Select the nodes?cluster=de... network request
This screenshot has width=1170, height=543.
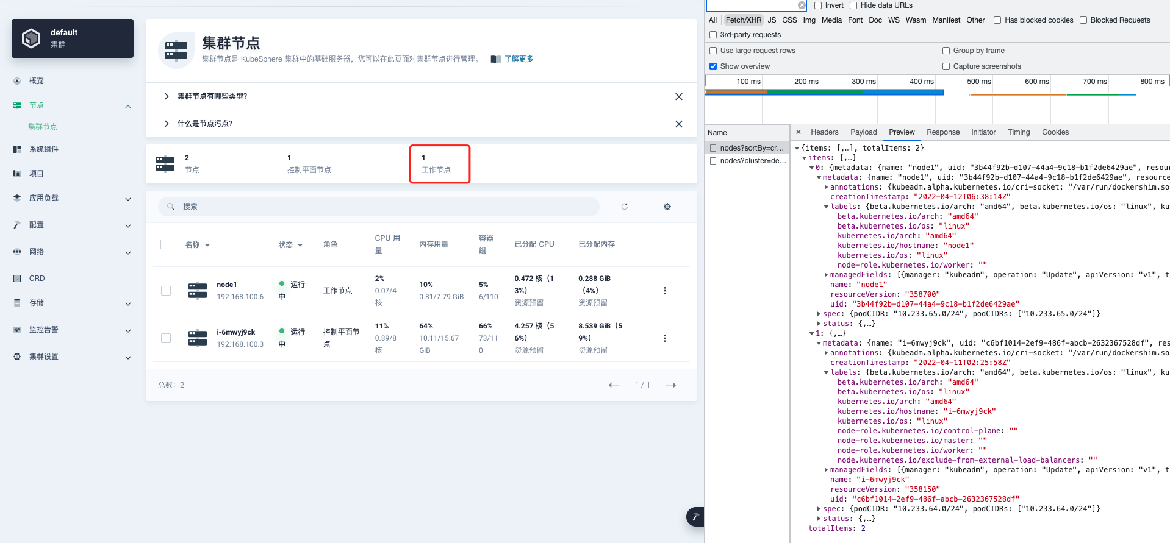click(x=748, y=161)
